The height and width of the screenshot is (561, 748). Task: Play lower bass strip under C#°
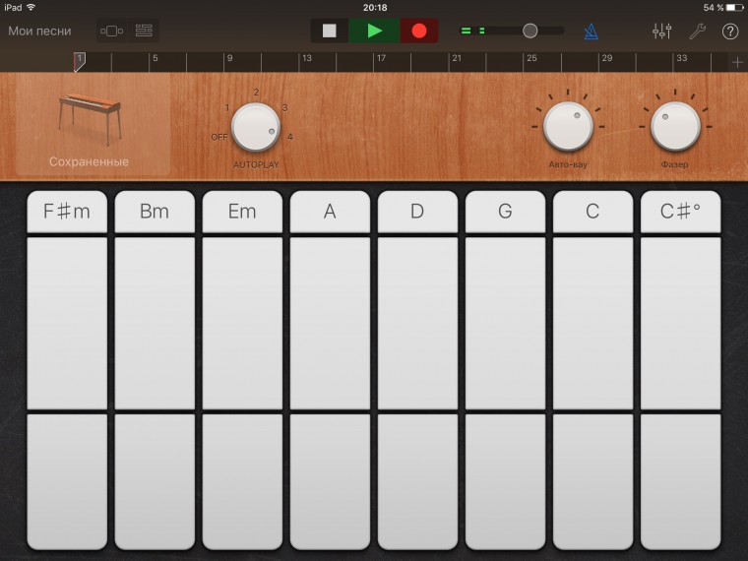(681, 482)
